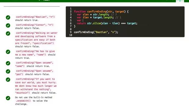Click line number 8 in the editor gutter
Viewport: 189px width, 106px height.
point(71,29)
